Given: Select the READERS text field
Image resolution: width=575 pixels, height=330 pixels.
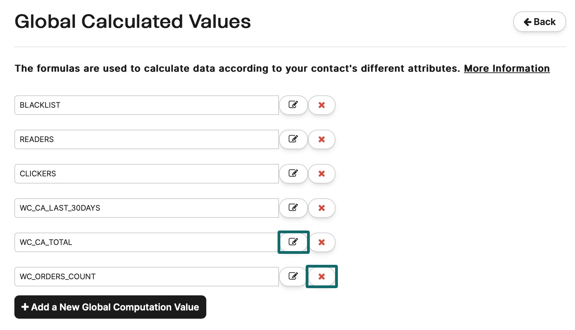Looking at the screenshot, I should pyautogui.click(x=146, y=139).
